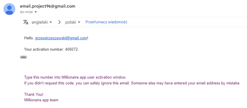The image size is (247, 108).
Task: Click the Przetłumacz wiadomość link
Action: click(106, 22)
